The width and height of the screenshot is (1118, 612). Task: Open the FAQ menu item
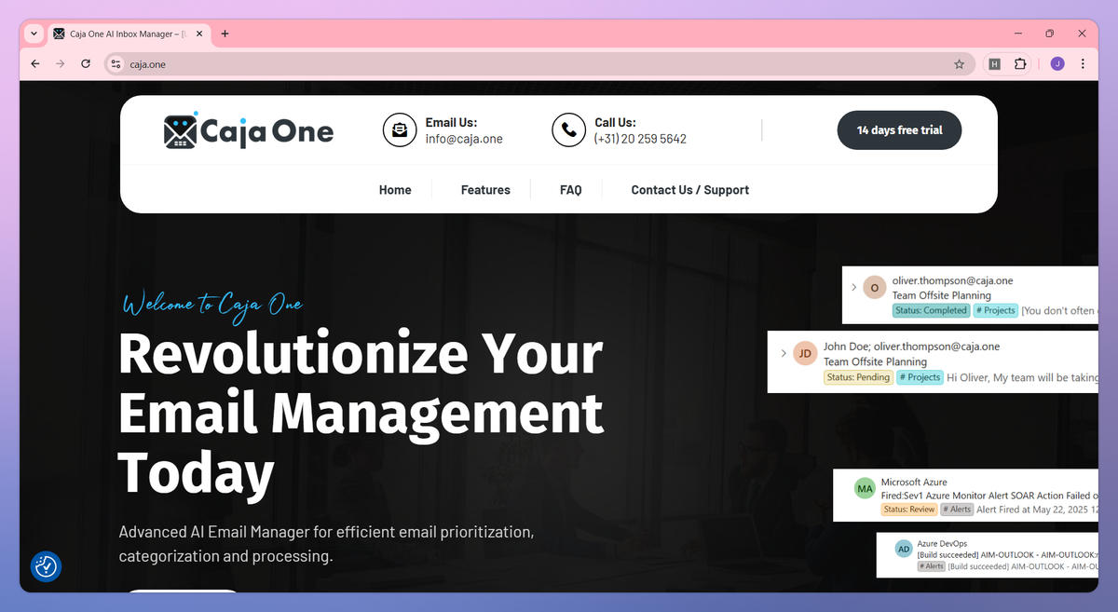[571, 190]
